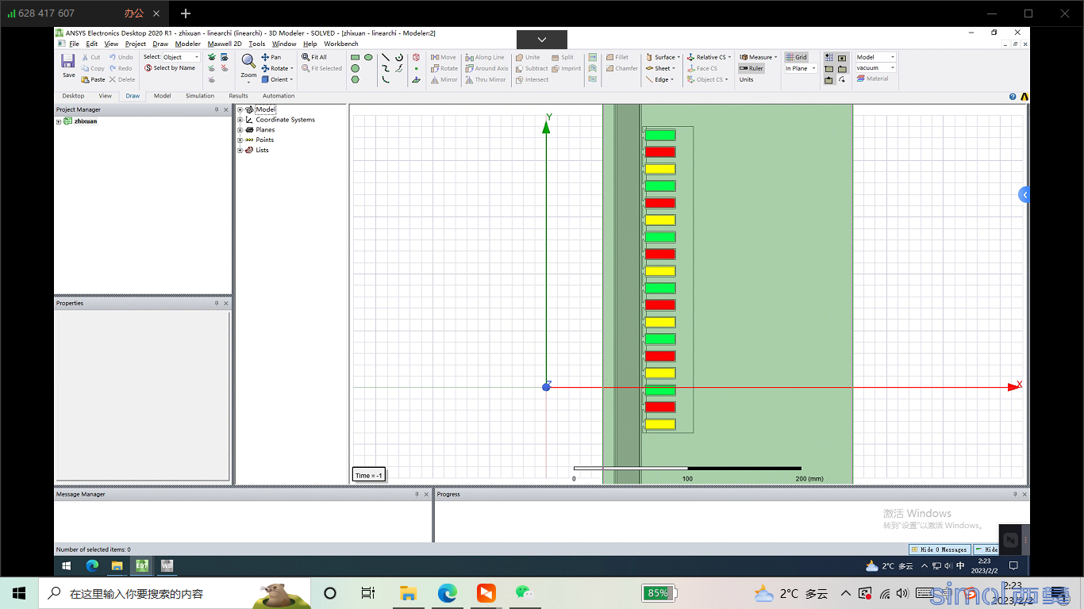Toggle the auto-hide pin of Progress panel

[x=1015, y=494]
